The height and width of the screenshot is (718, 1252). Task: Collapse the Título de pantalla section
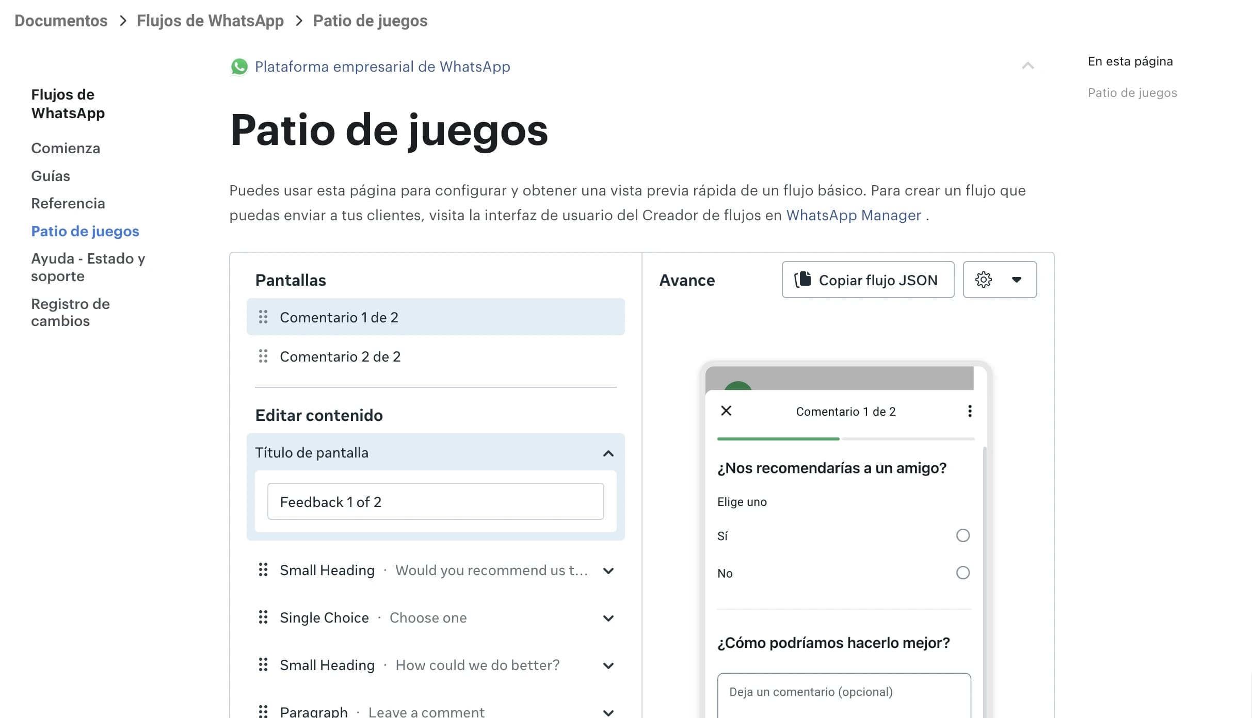608,453
